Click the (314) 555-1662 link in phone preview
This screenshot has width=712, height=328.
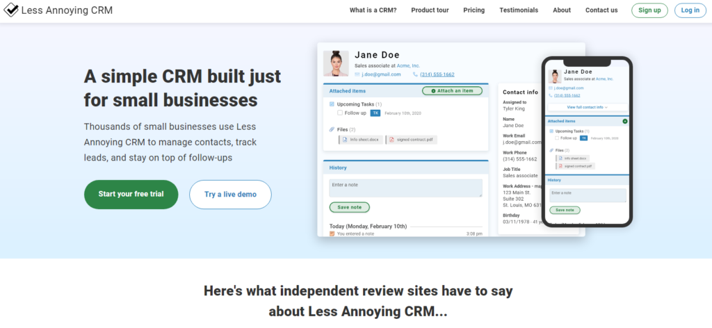[x=567, y=96]
